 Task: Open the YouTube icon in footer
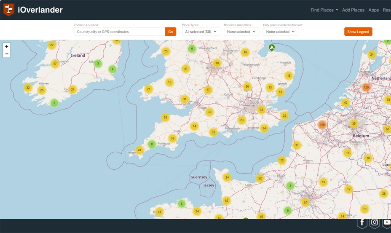pyautogui.click(x=387, y=222)
